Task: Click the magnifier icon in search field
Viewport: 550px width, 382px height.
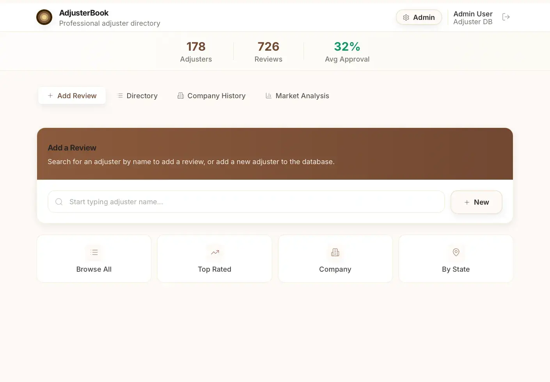Action: pos(59,202)
